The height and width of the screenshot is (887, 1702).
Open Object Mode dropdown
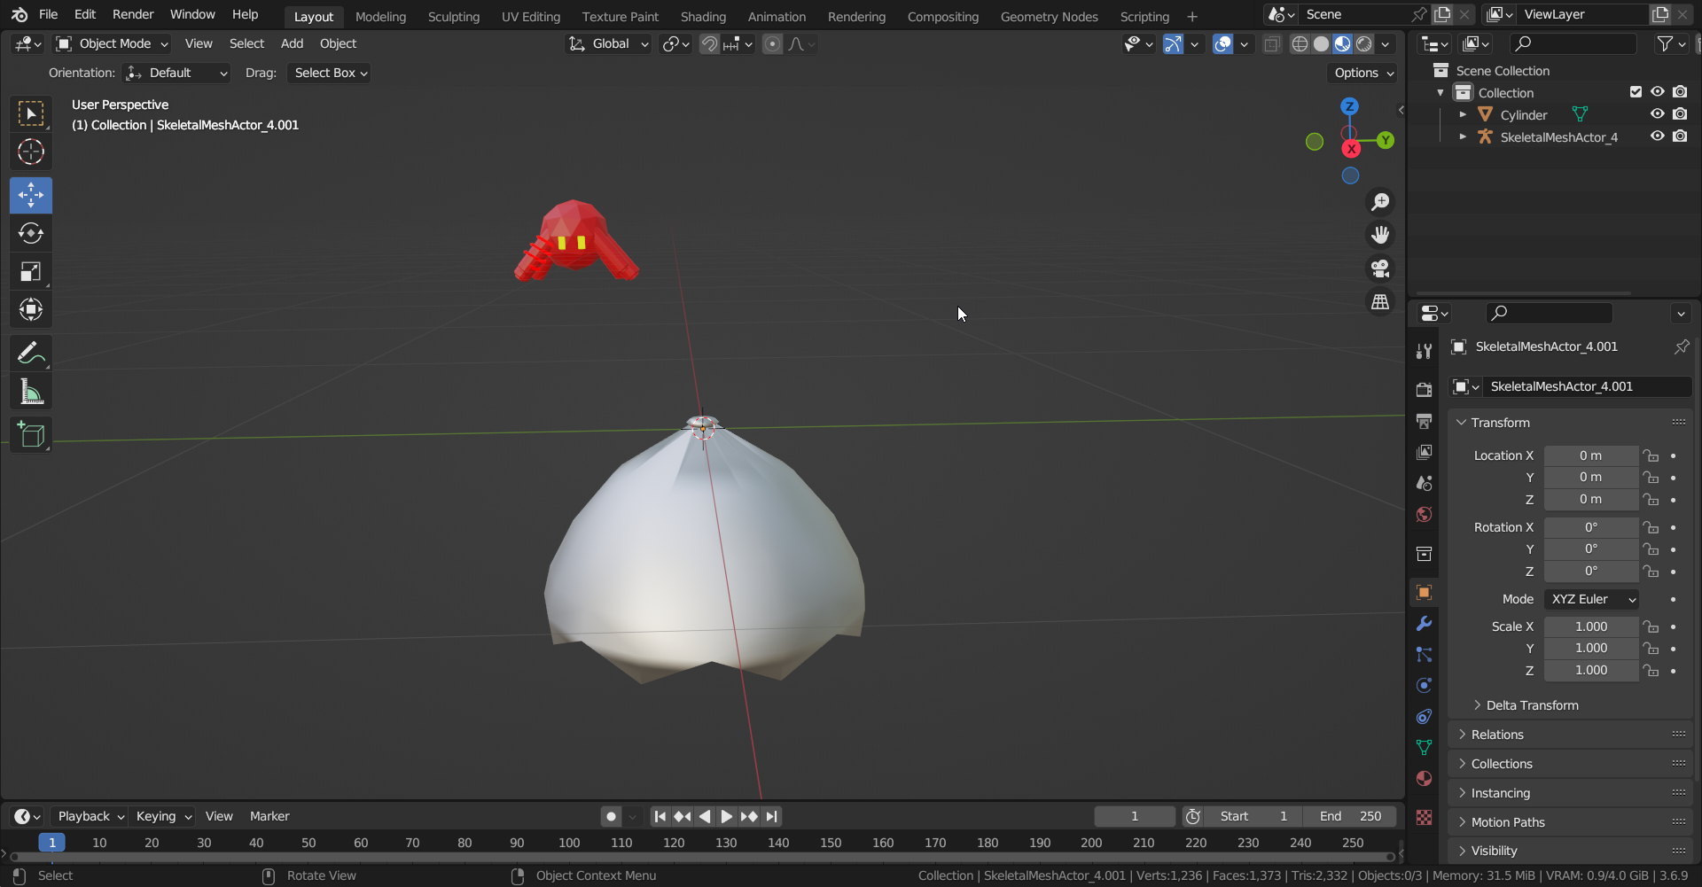click(x=112, y=43)
